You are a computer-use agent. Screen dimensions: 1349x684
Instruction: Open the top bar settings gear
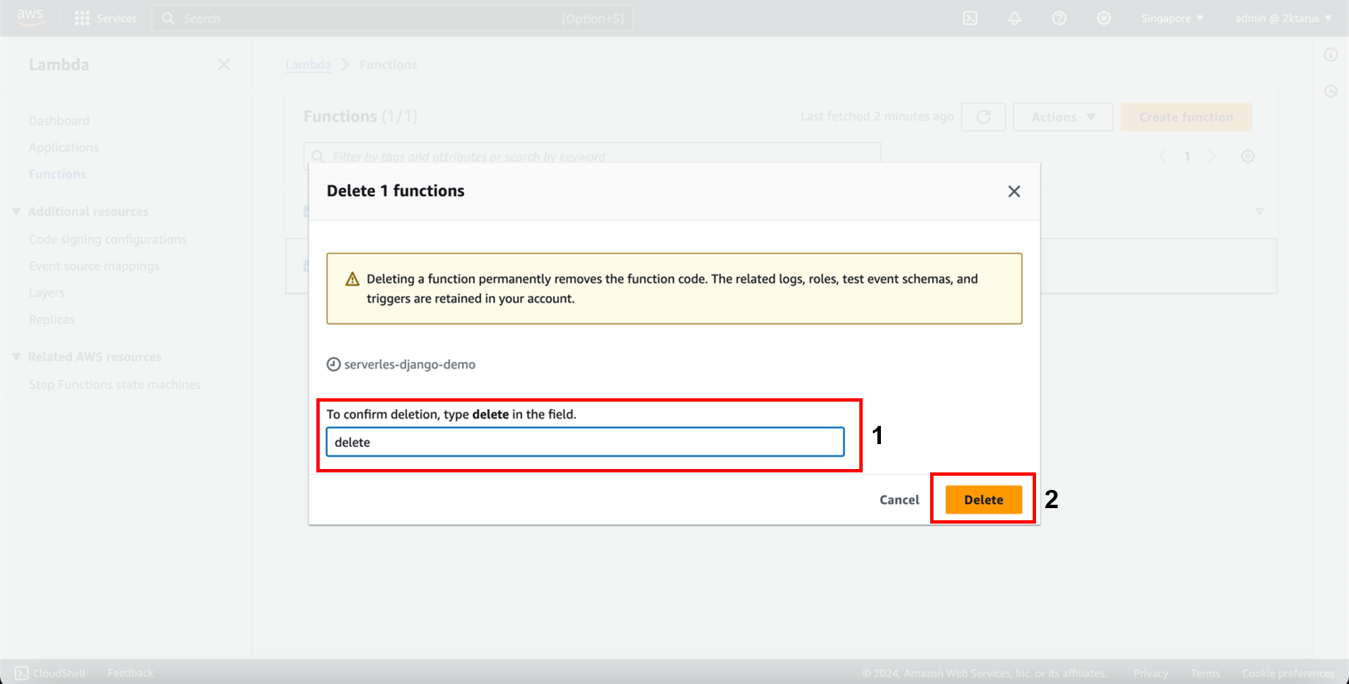(1103, 18)
